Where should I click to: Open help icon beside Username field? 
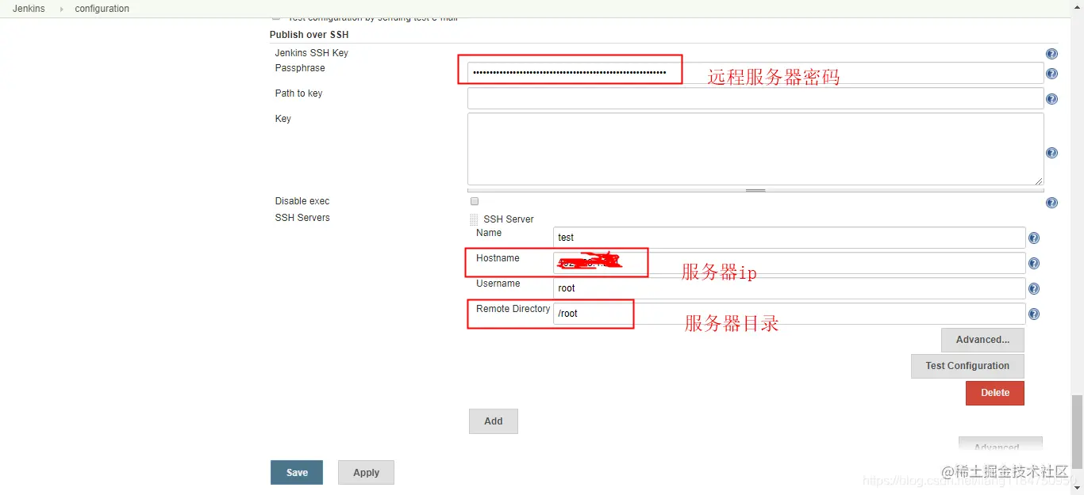click(x=1034, y=288)
